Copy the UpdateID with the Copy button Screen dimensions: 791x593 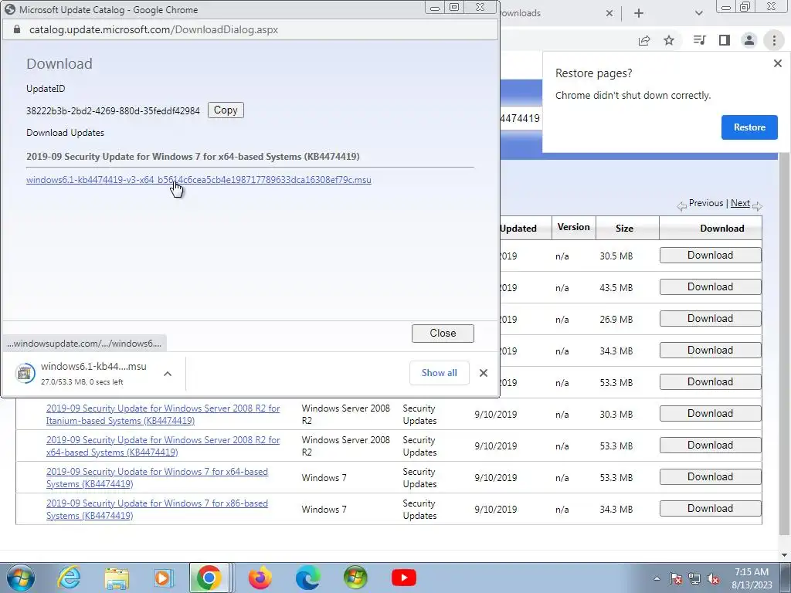(226, 110)
